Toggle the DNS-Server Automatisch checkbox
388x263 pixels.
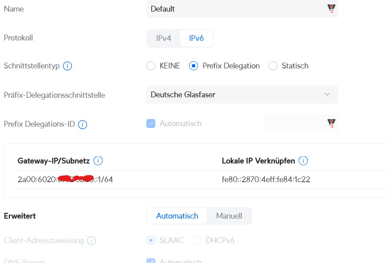click(151, 260)
